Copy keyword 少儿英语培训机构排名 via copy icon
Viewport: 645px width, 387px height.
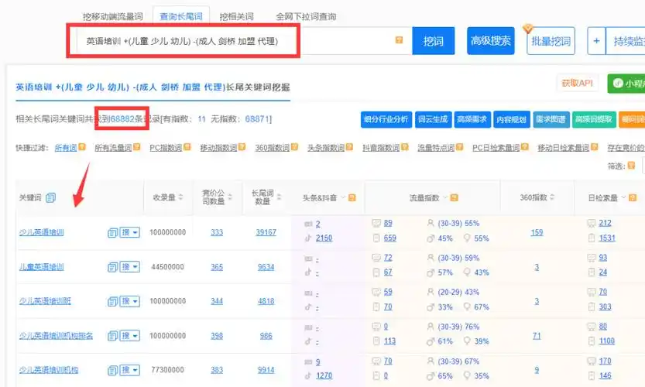coord(113,336)
